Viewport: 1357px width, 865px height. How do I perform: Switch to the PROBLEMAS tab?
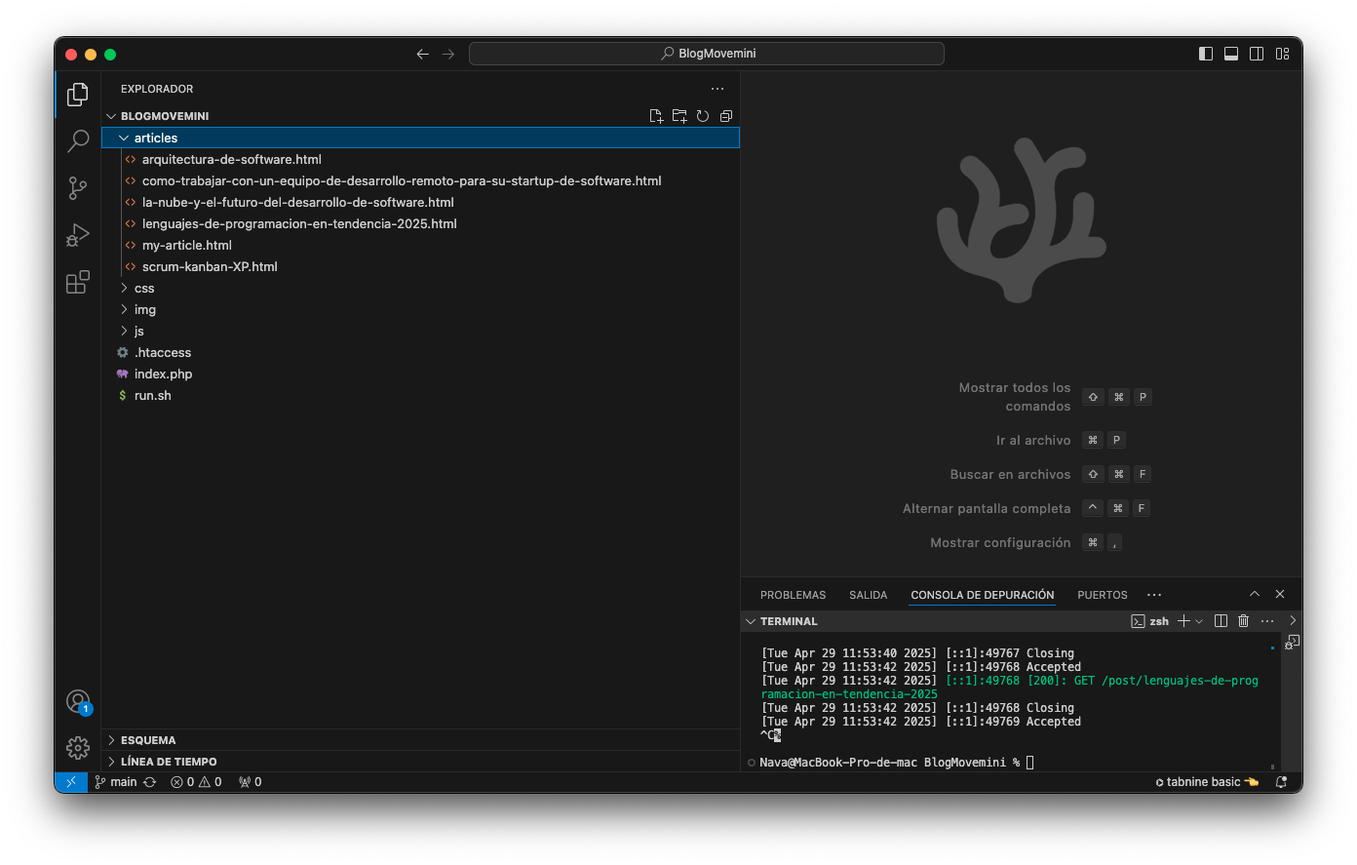[793, 595]
